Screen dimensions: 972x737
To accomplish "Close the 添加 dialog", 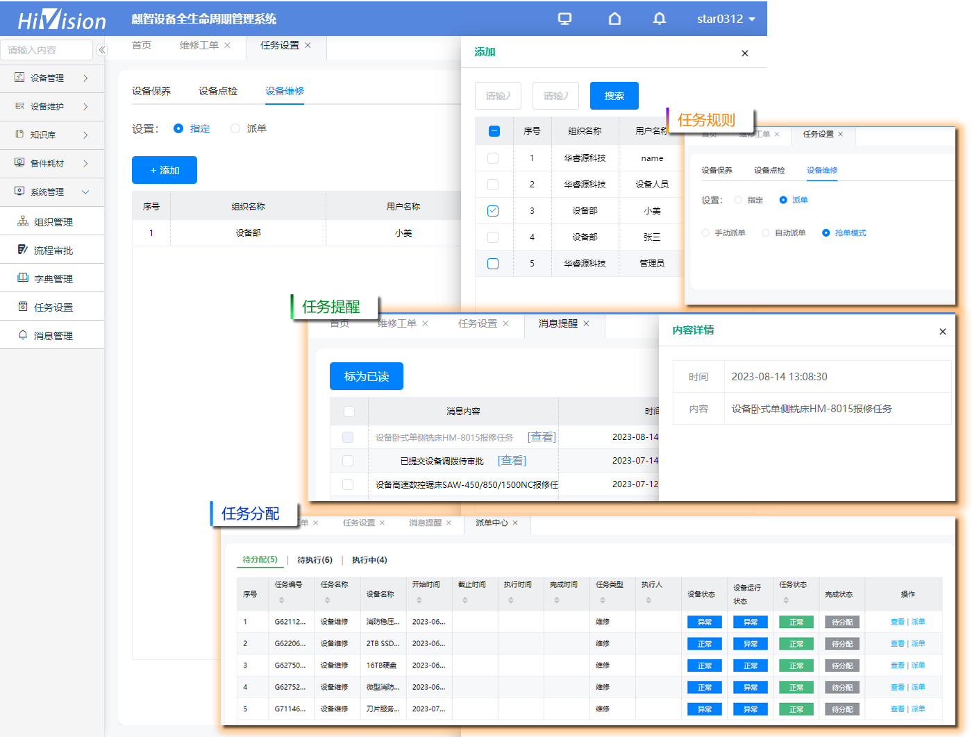I will tap(745, 53).
